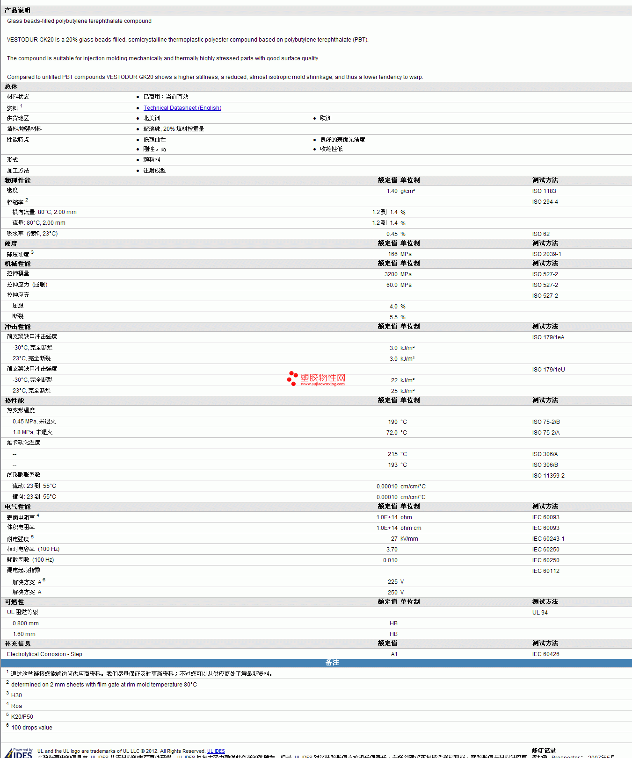This screenshot has width=632, height=758.
Task: Click the 可燃性 section header
Action: (x=14, y=602)
